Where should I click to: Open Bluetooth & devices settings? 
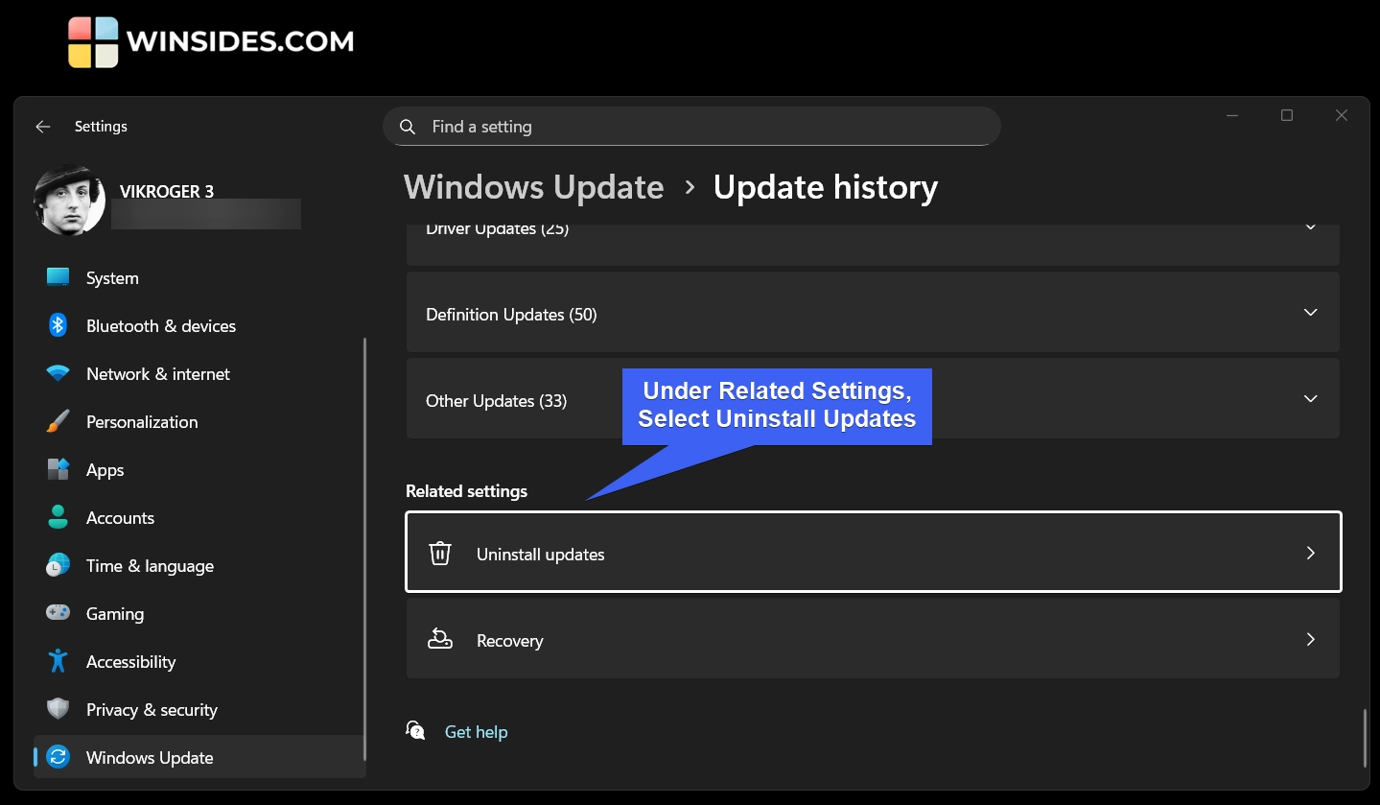coord(58,325)
